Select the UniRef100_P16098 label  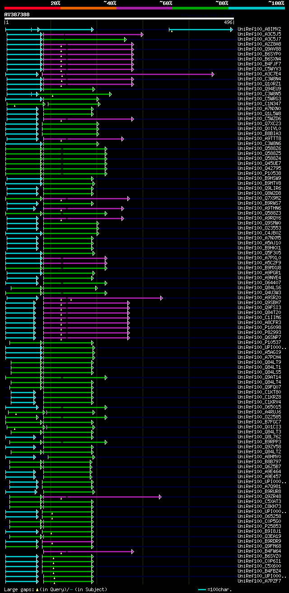(x=260, y=327)
